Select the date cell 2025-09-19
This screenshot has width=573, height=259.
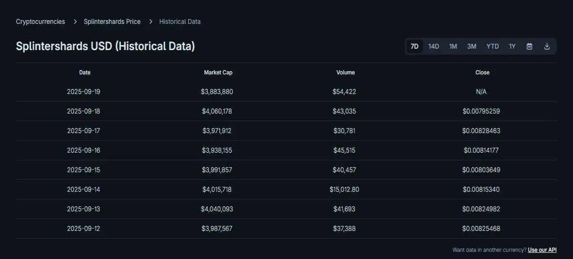click(84, 92)
